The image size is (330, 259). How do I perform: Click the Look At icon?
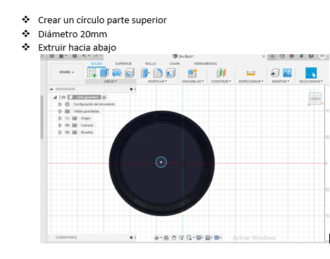pyautogui.click(x=166, y=238)
